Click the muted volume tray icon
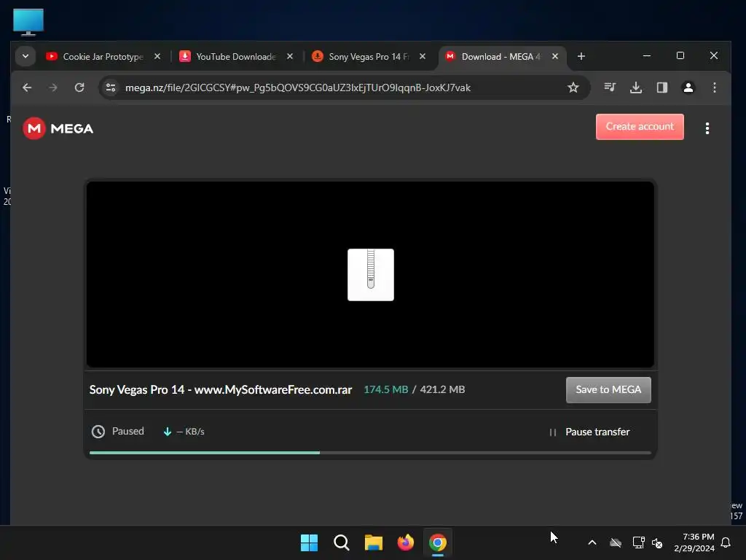This screenshot has width=746, height=560. pos(657,542)
